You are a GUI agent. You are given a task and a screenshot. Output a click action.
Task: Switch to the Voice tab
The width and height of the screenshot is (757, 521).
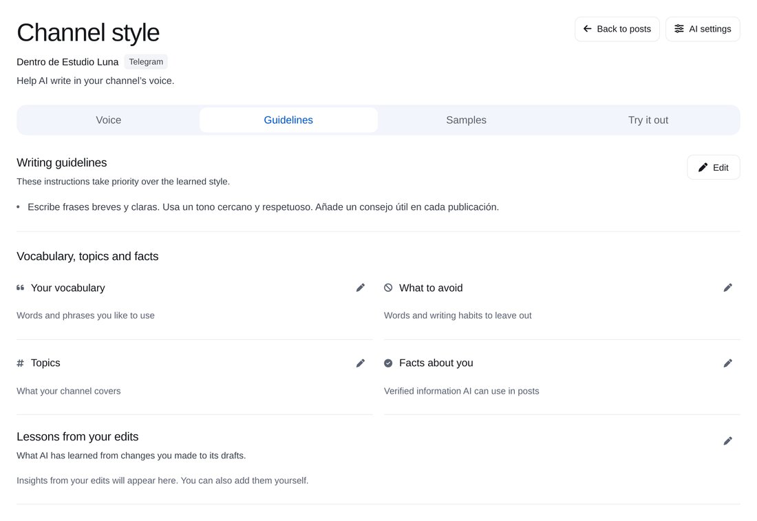108,120
